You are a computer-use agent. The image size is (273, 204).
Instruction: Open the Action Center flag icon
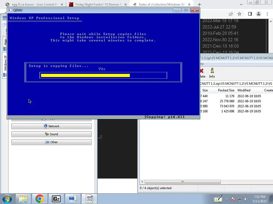[x=233, y=199]
